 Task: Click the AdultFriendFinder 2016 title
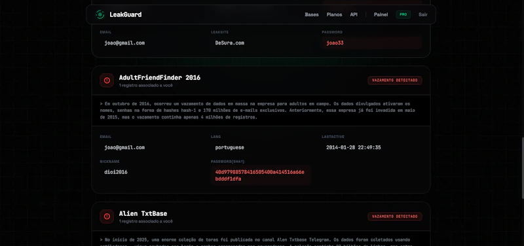(x=160, y=77)
